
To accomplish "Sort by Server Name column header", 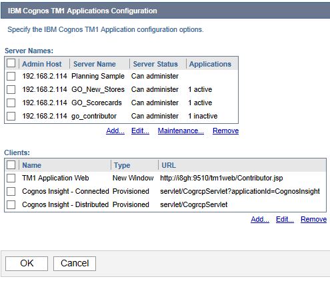I will click(x=95, y=64).
